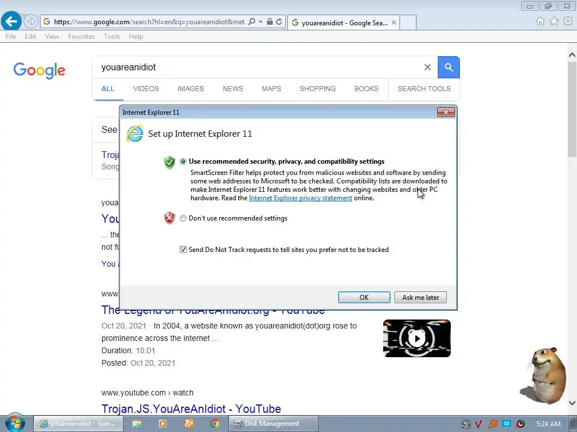
Task: Switch to the BOOKS results tab
Action: pos(366,89)
